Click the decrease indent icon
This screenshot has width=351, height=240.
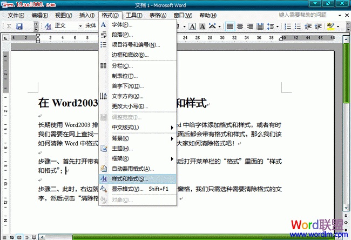[x=308, y=26]
